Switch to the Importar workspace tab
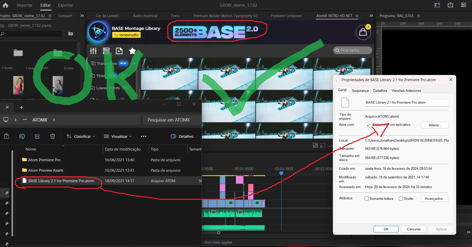 tap(25, 5)
